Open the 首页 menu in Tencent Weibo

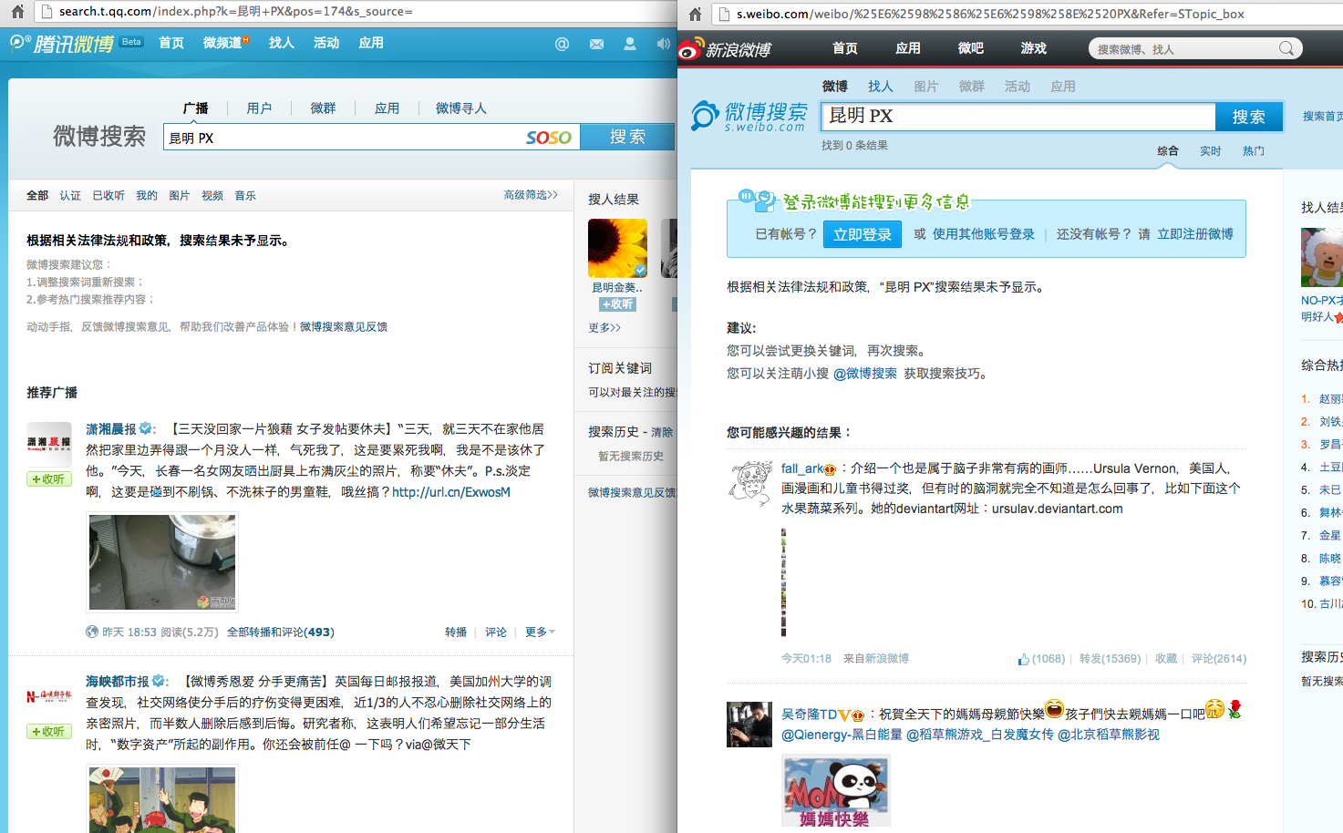coord(171,44)
